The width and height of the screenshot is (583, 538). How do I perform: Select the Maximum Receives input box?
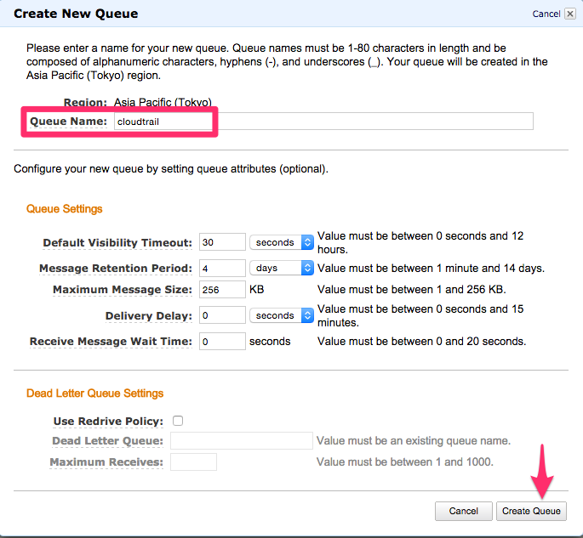(193, 462)
